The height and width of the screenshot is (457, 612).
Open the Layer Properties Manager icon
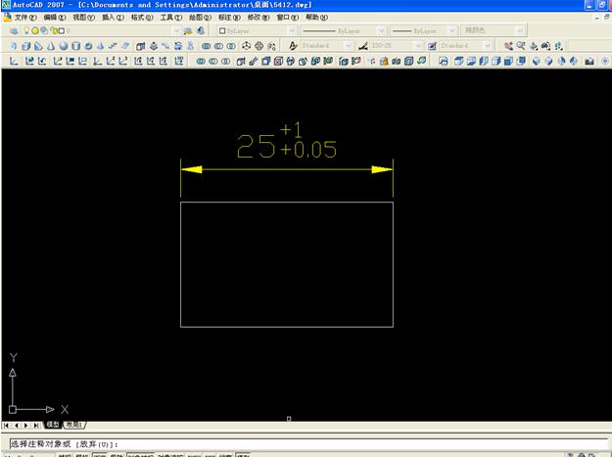(x=14, y=30)
